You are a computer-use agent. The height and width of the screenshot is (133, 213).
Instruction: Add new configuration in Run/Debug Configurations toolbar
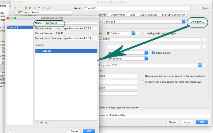(16, 8)
